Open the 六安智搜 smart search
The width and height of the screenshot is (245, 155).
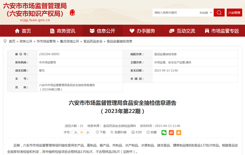coord(234,13)
